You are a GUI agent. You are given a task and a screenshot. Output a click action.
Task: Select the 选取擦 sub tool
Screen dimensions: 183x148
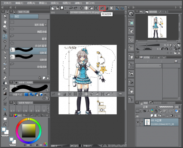(x=28, y=58)
